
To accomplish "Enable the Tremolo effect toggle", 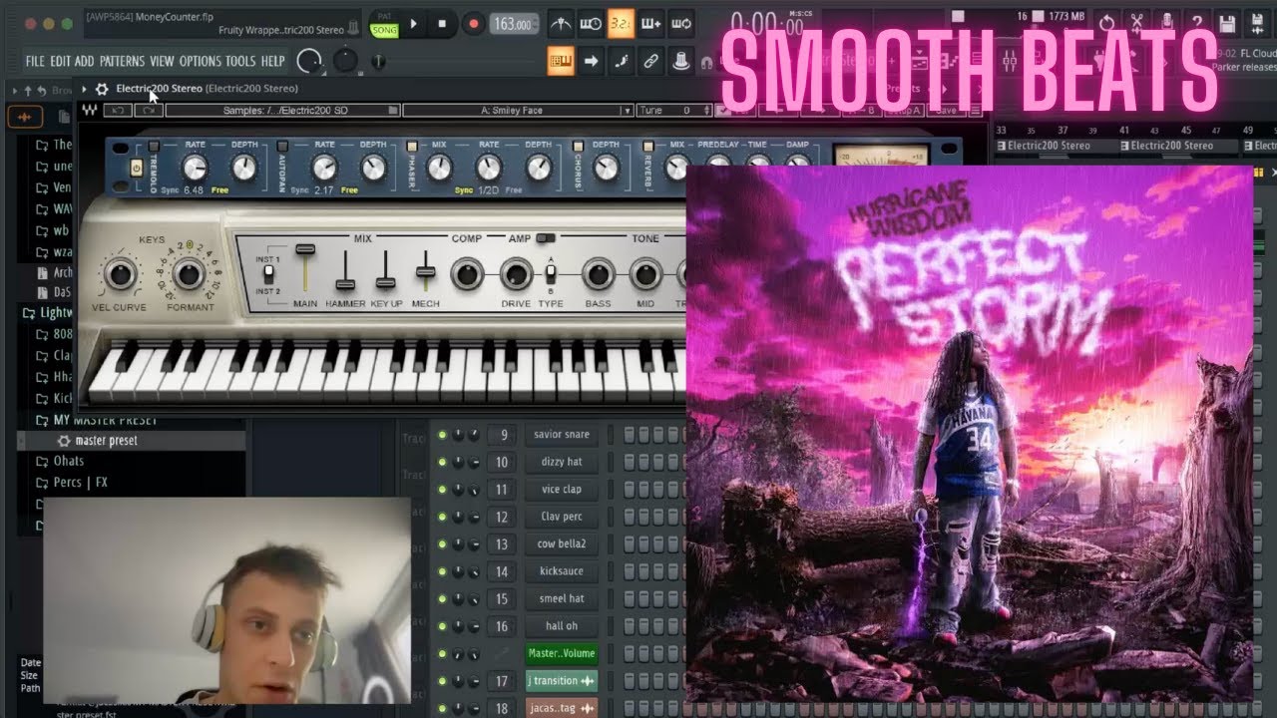I will (x=155, y=147).
